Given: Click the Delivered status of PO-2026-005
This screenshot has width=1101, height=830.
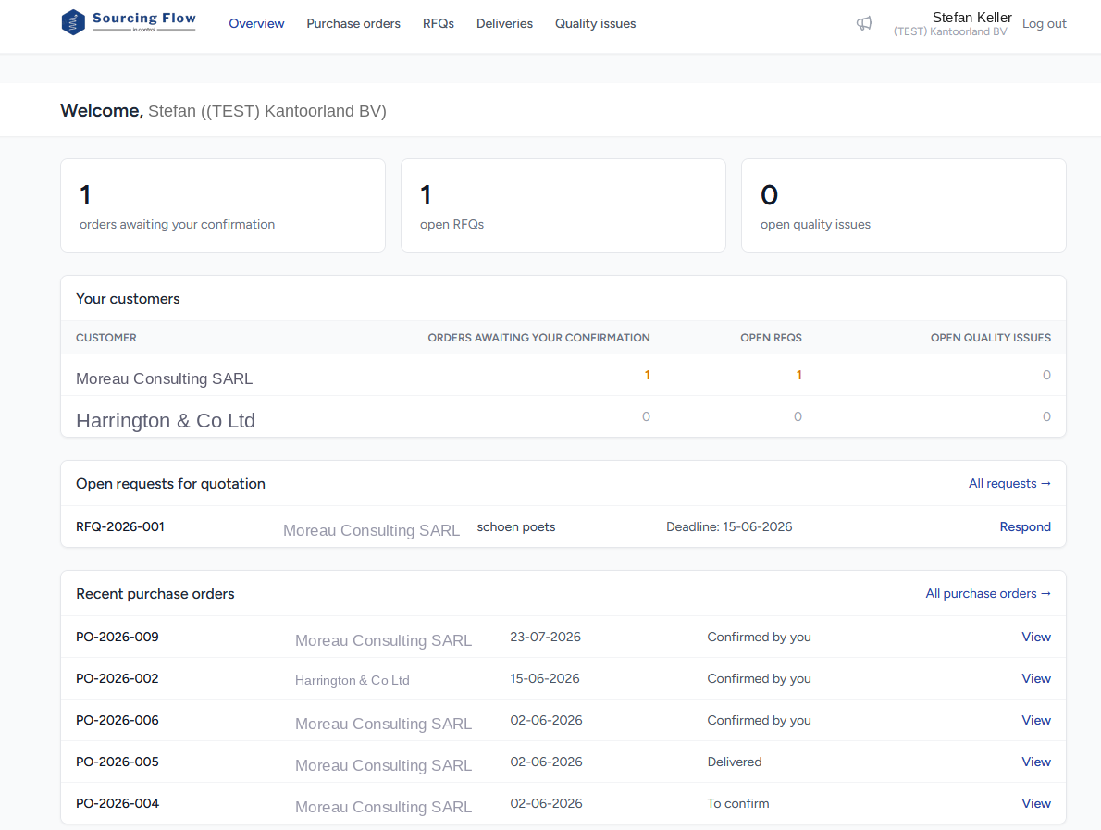Looking at the screenshot, I should coord(734,762).
